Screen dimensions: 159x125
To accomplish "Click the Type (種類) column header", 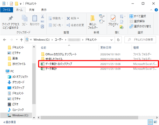I will click(x=136, y=48).
